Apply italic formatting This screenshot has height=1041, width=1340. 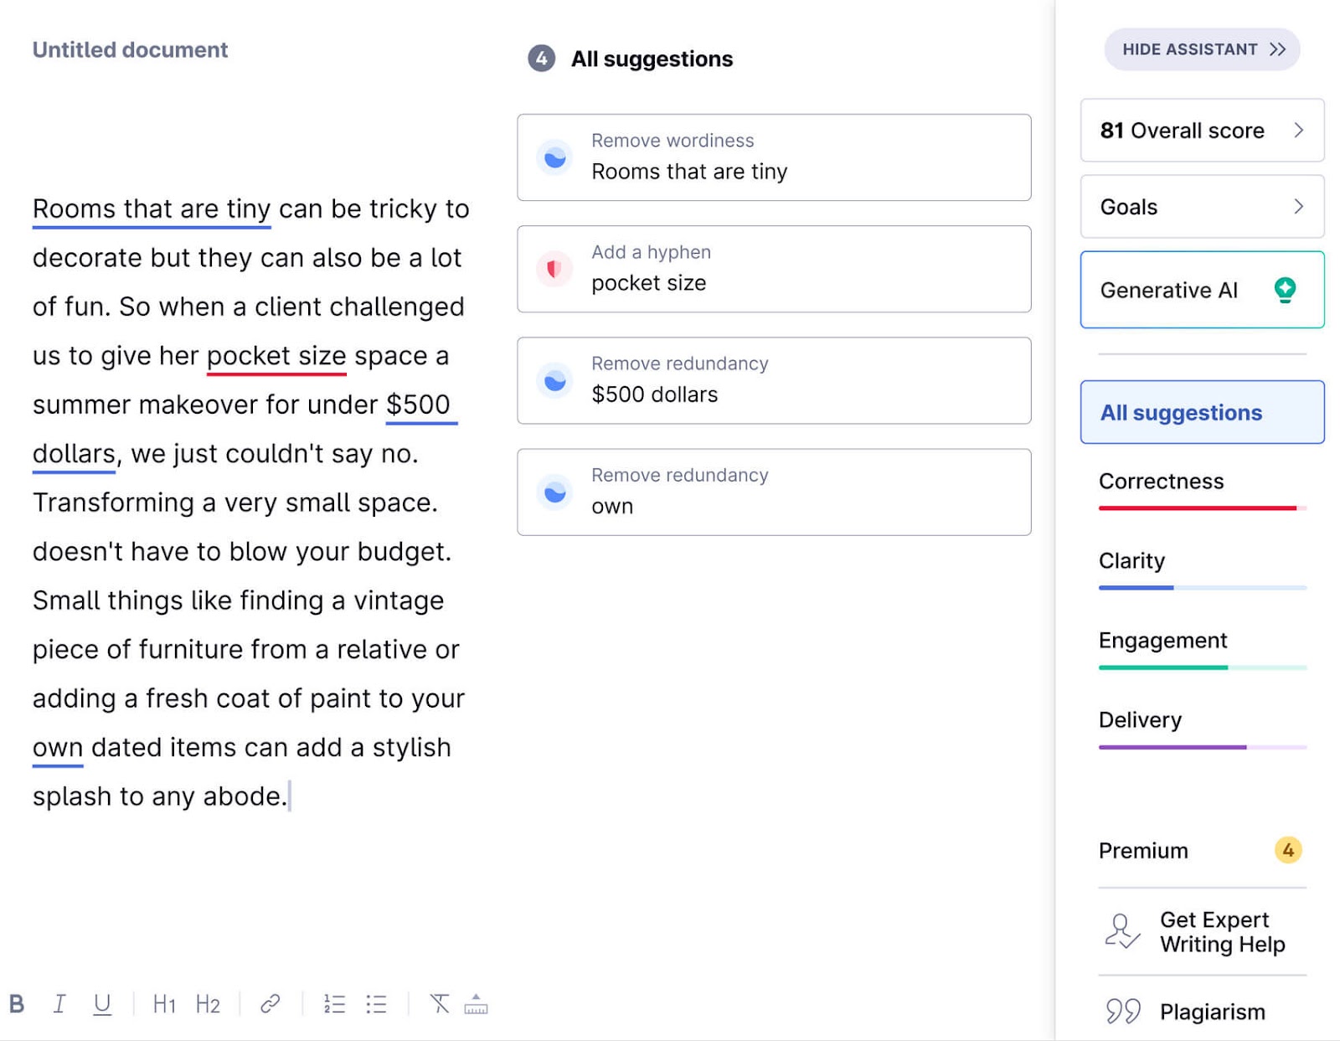point(59,1004)
